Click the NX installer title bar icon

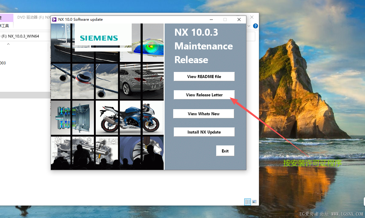(x=54, y=20)
